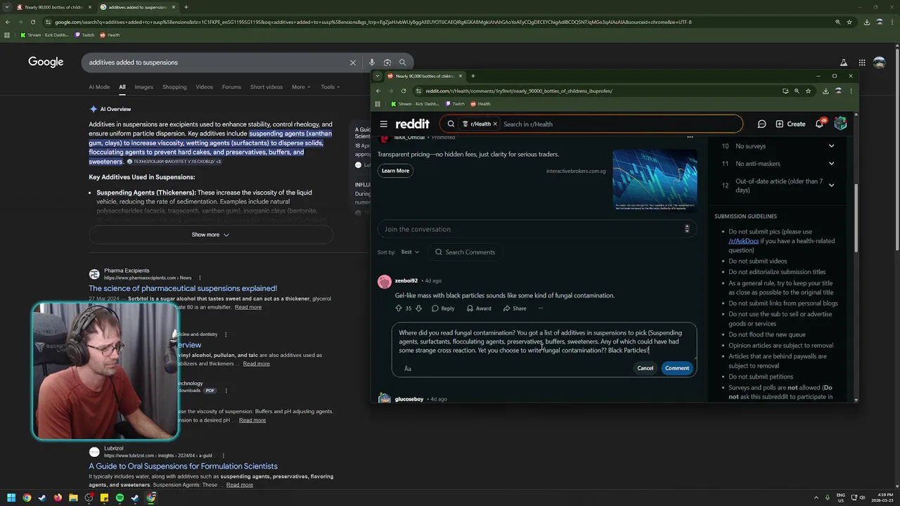Open more options on zenboi92's comment
The image size is (900, 506).
(541, 309)
